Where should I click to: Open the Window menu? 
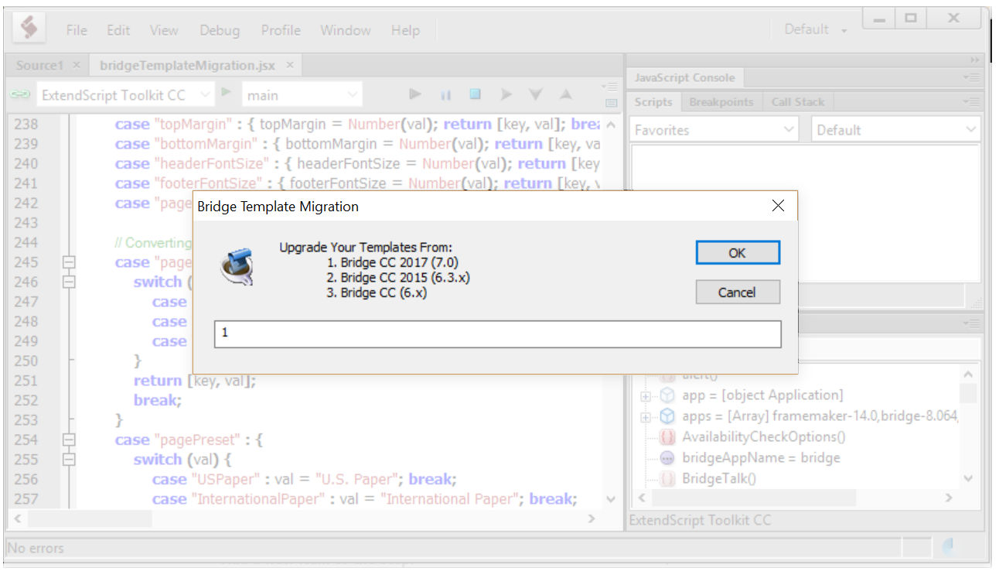(346, 30)
